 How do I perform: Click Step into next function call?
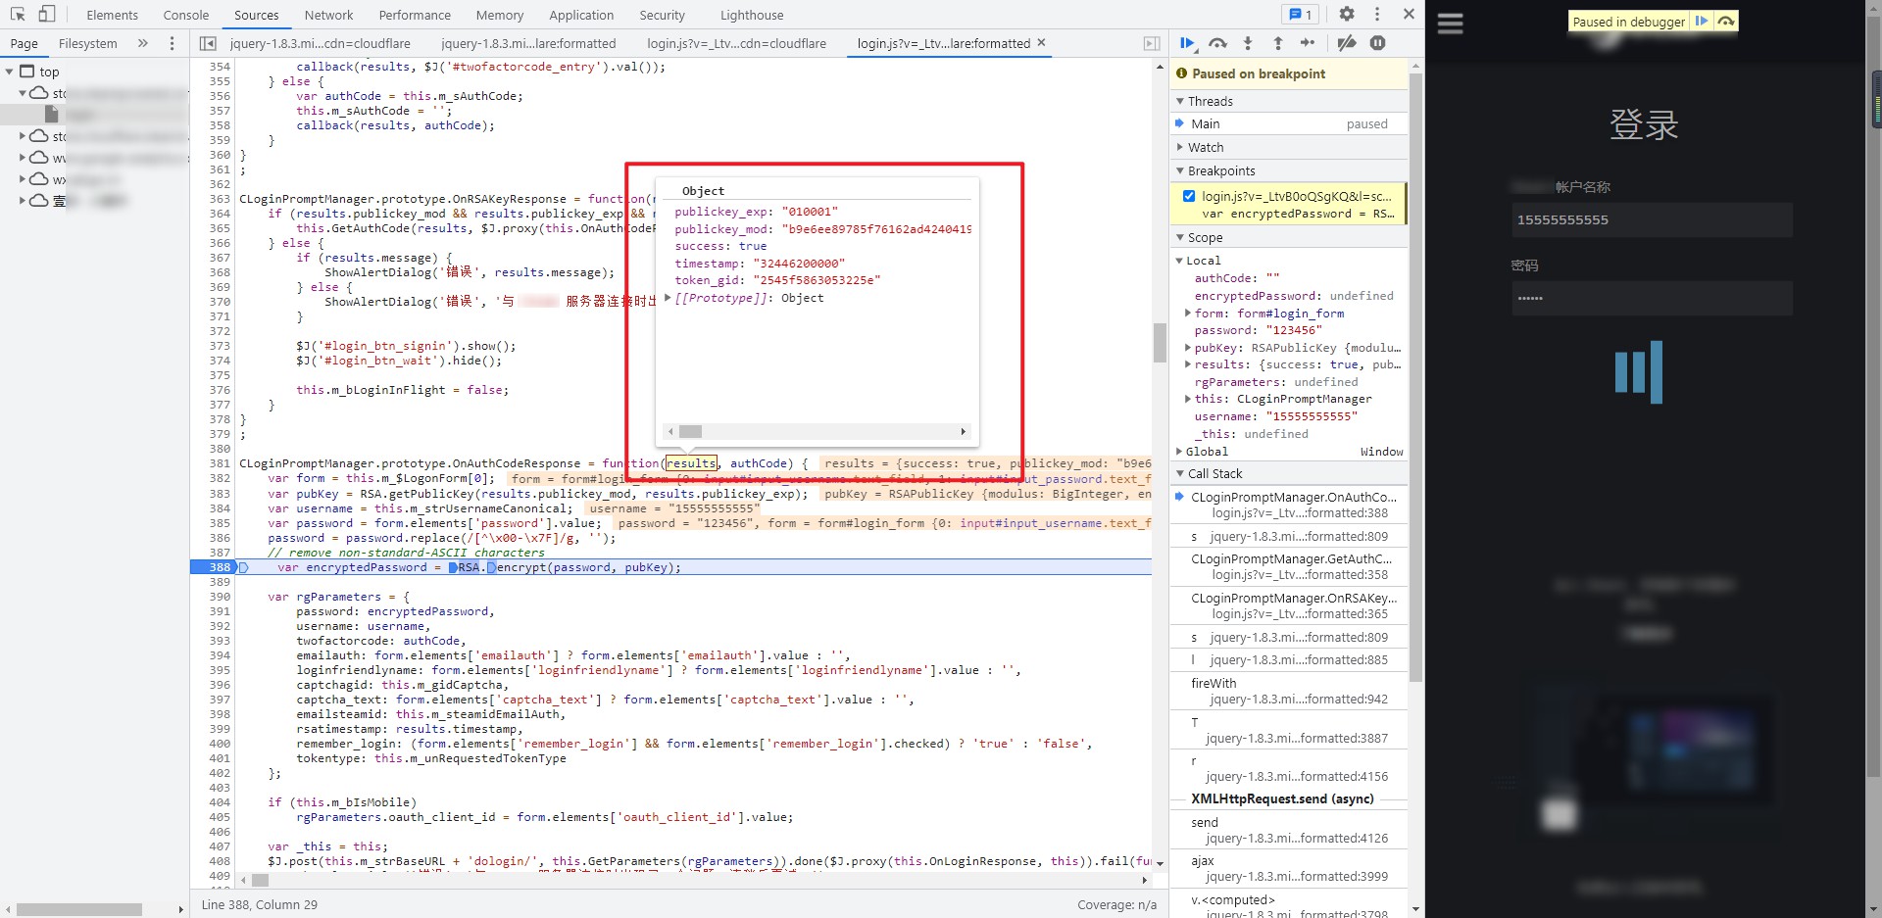coord(1248,43)
